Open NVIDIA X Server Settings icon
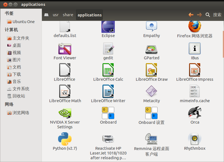 pyautogui.click(x=65, y=113)
